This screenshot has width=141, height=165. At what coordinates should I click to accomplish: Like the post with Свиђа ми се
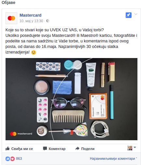[19, 149]
